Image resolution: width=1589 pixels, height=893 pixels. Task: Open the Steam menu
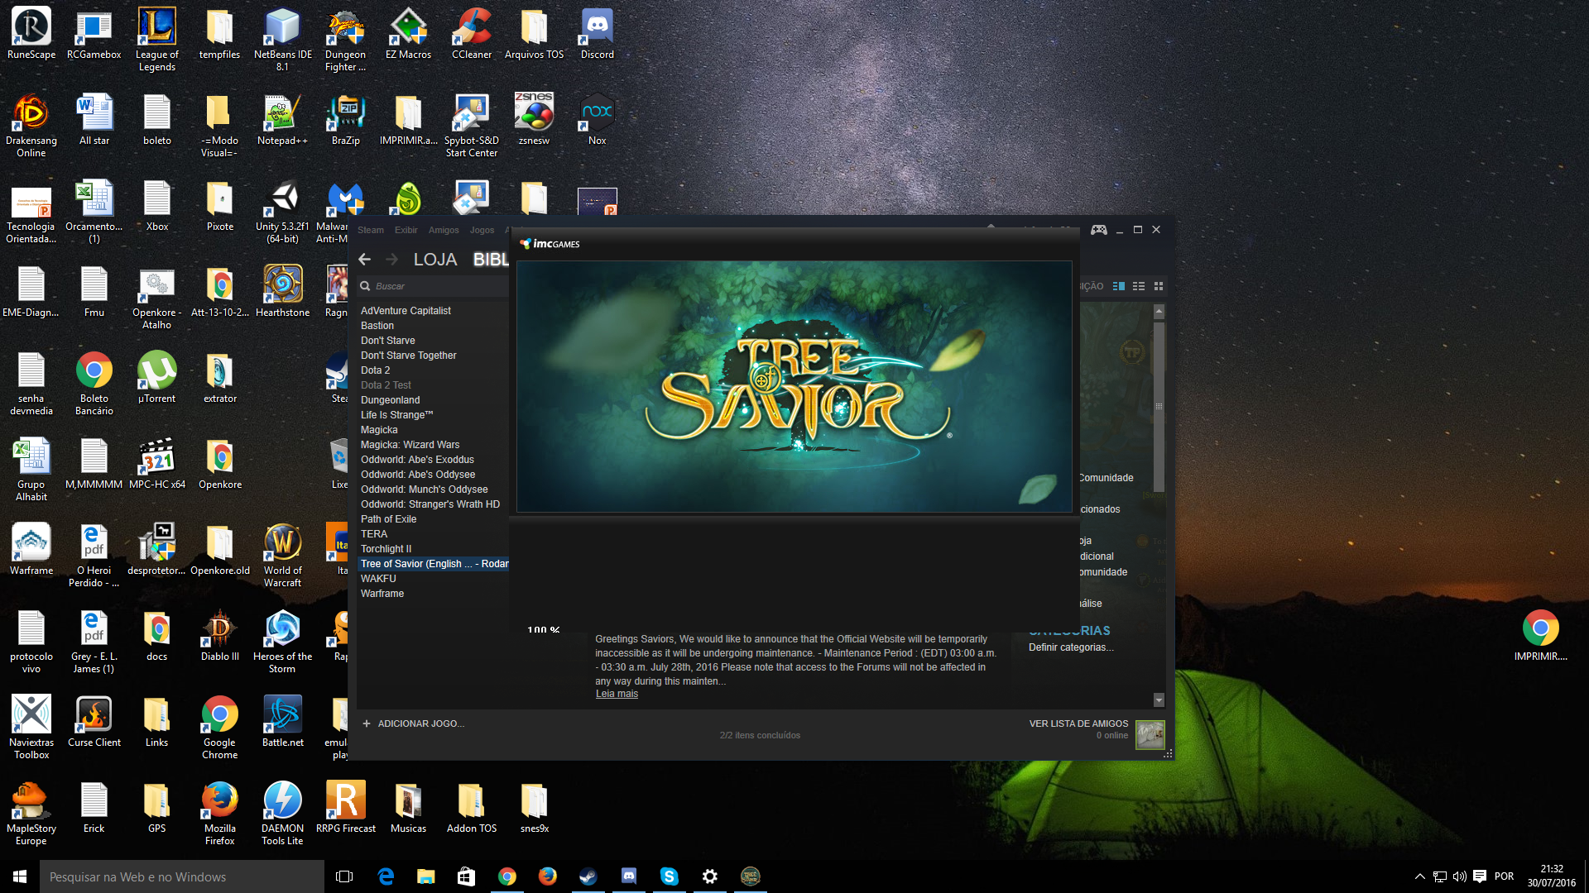point(370,231)
